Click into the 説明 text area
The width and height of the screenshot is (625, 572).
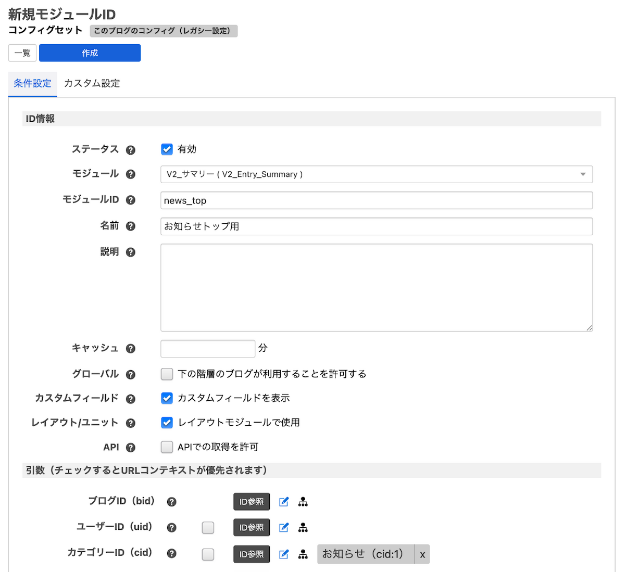pos(376,287)
